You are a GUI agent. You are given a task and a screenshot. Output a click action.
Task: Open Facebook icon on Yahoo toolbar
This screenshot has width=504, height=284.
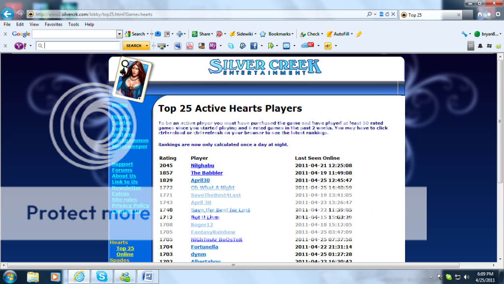tap(254, 46)
